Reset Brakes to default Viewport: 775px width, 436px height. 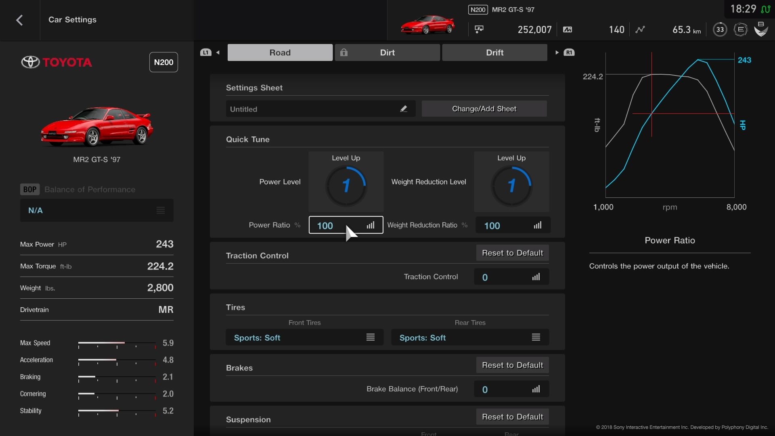513,365
